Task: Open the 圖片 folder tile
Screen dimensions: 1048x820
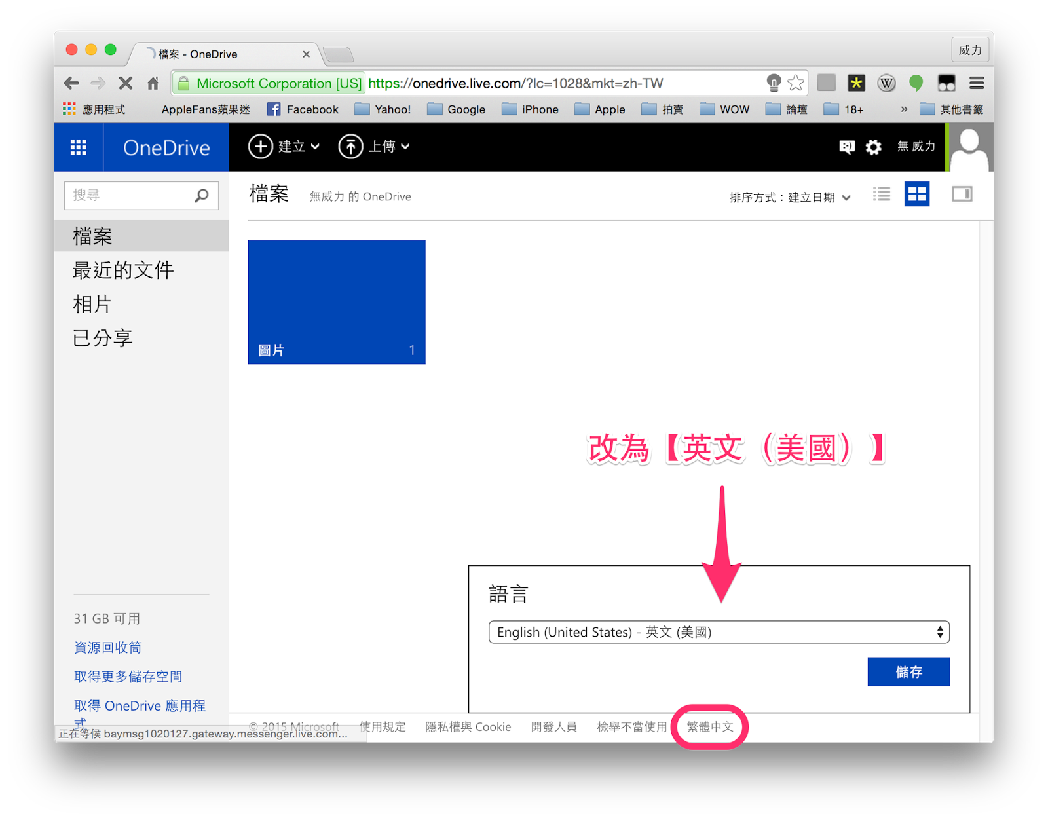Action: pyautogui.click(x=337, y=302)
